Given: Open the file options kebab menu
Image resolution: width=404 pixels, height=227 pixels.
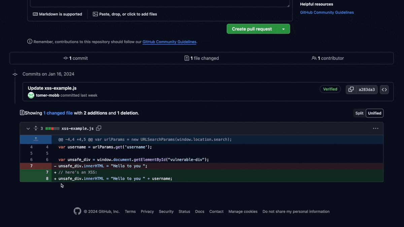Looking at the screenshot, I should 376,128.
